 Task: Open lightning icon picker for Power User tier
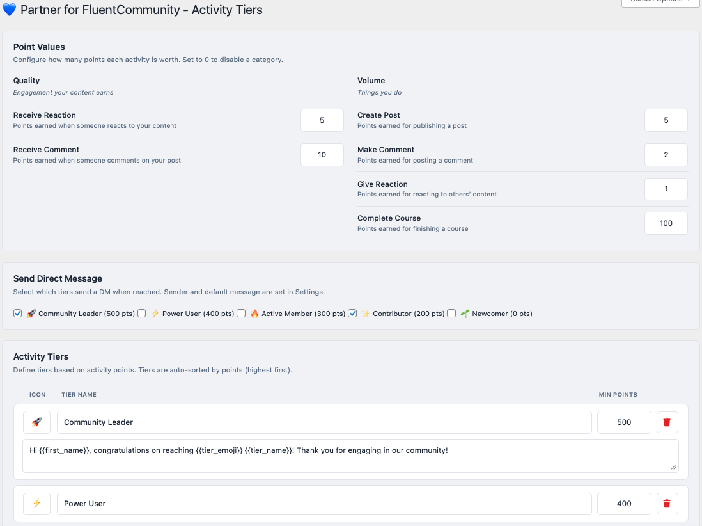click(36, 504)
